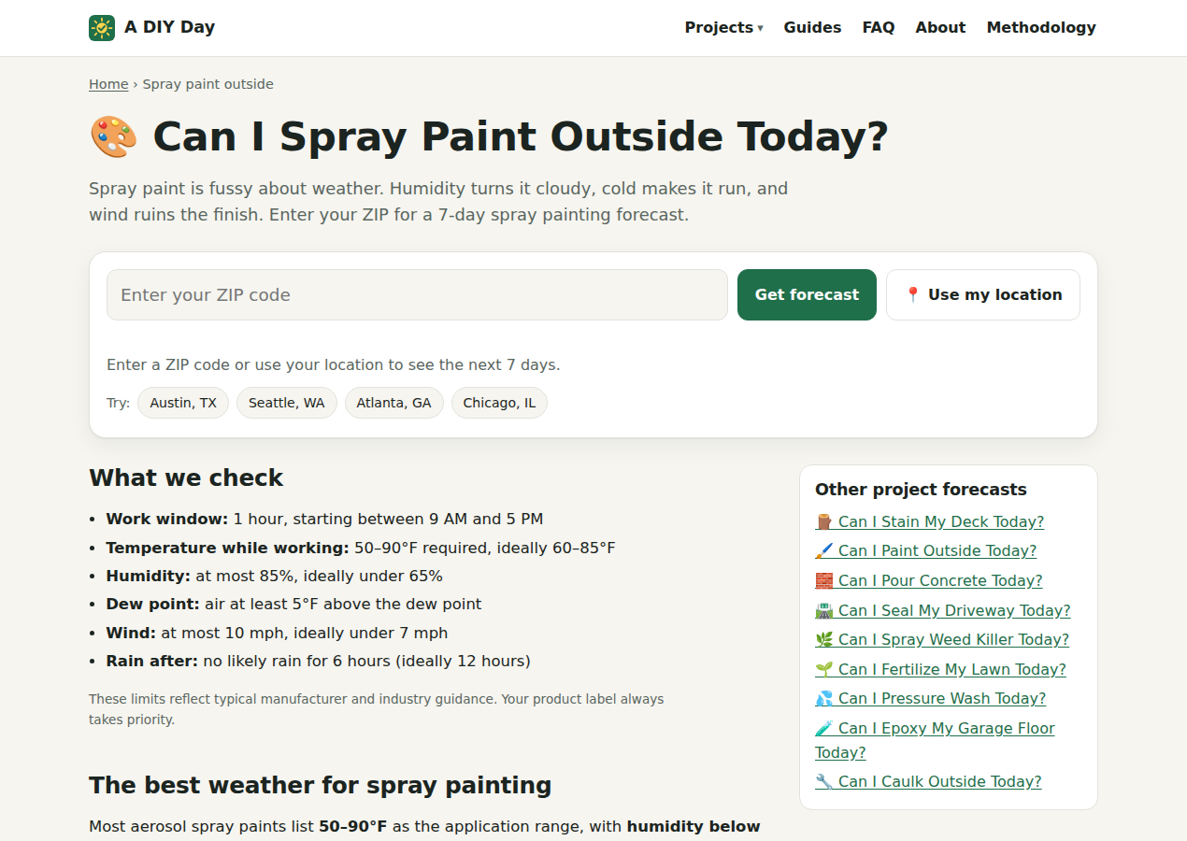
Task: Try the Austin, TX sample location
Action: pos(183,403)
